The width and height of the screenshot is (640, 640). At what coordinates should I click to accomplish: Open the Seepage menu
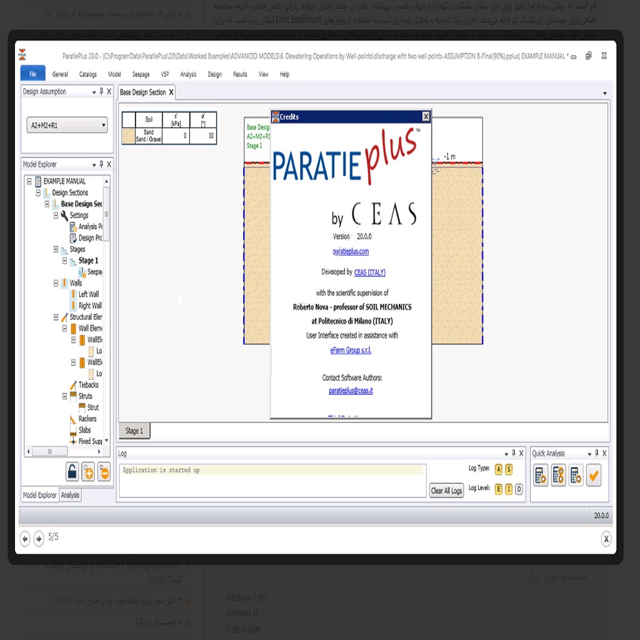click(141, 74)
